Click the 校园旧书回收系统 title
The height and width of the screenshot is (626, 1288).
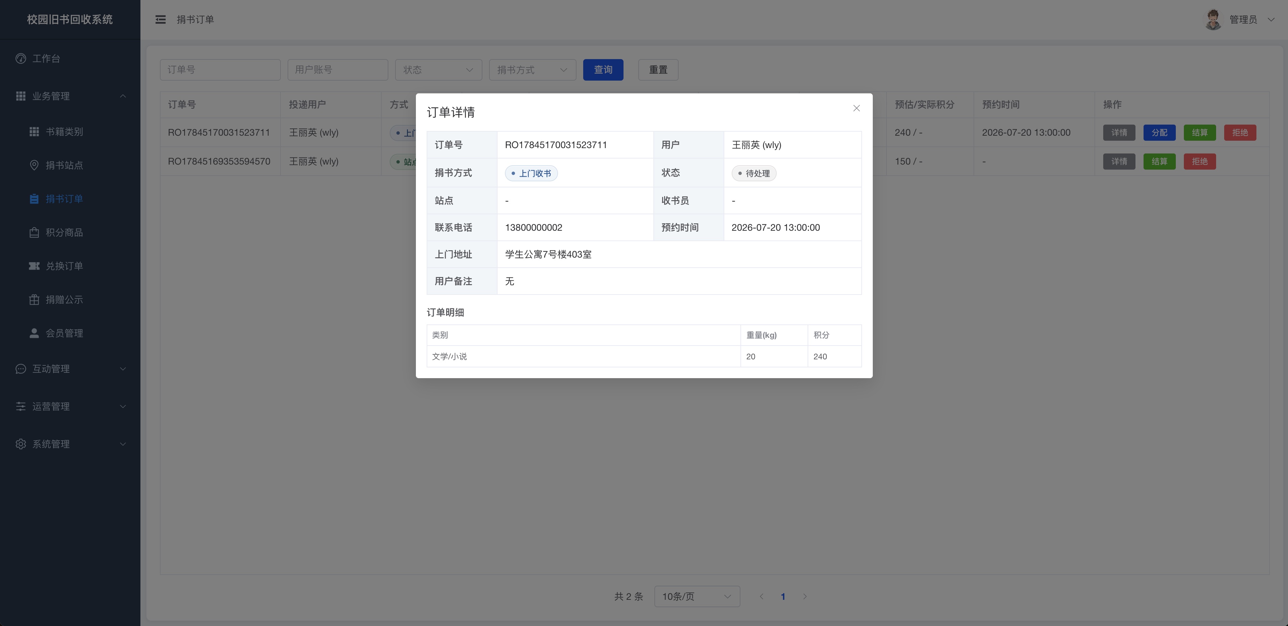click(70, 19)
